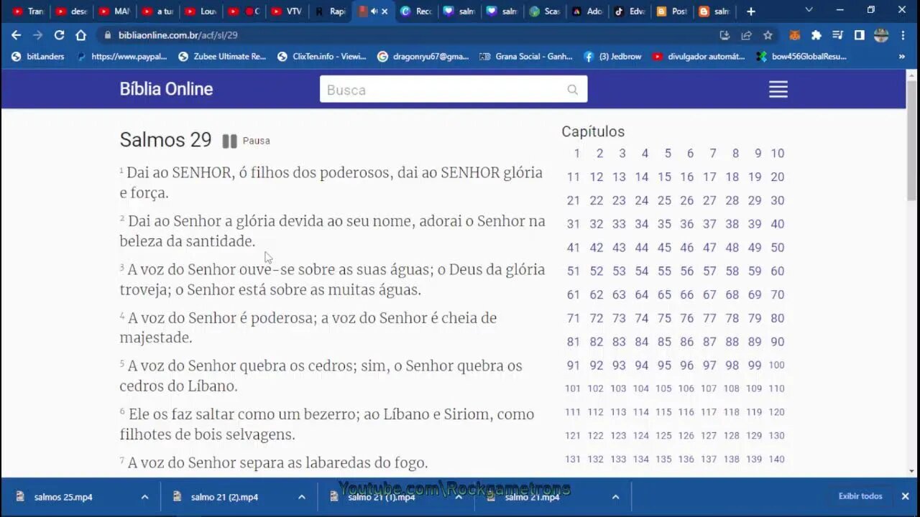Go to chapter 139
920x517 pixels.
tap(754, 459)
